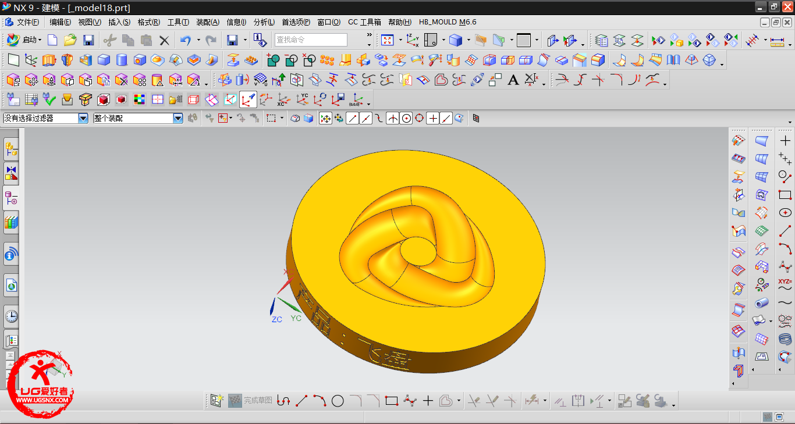Open the 文件(F) menu

coord(28,22)
